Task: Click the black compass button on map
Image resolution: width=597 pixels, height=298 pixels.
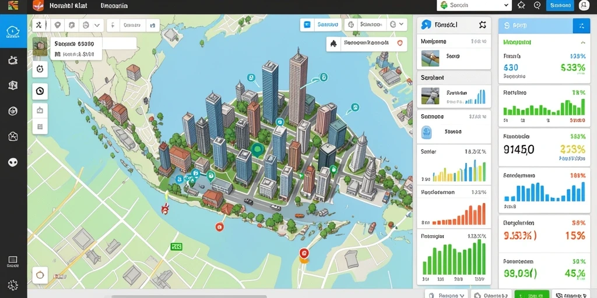Action: (x=40, y=91)
